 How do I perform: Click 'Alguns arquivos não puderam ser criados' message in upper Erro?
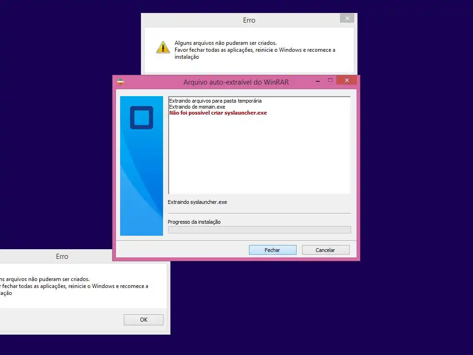[225, 43]
